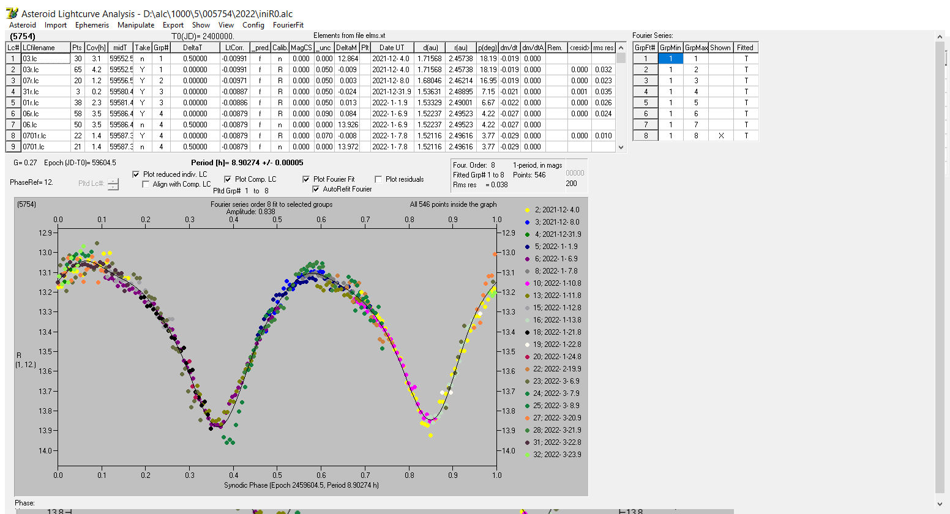Click the Shown X mark in Fourier row 8

tap(720, 136)
